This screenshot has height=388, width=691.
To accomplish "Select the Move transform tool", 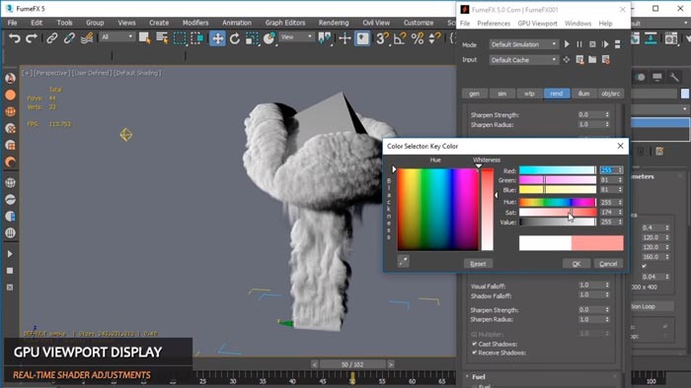I will [x=218, y=38].
